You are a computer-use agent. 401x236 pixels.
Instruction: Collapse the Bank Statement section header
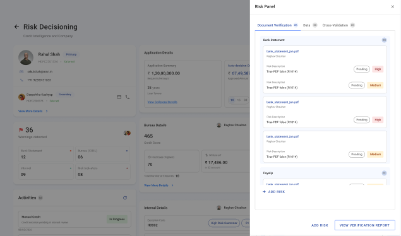pyautogui.click(x=325, y=40)
